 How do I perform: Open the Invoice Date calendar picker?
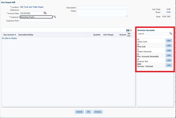click(45, 13)
